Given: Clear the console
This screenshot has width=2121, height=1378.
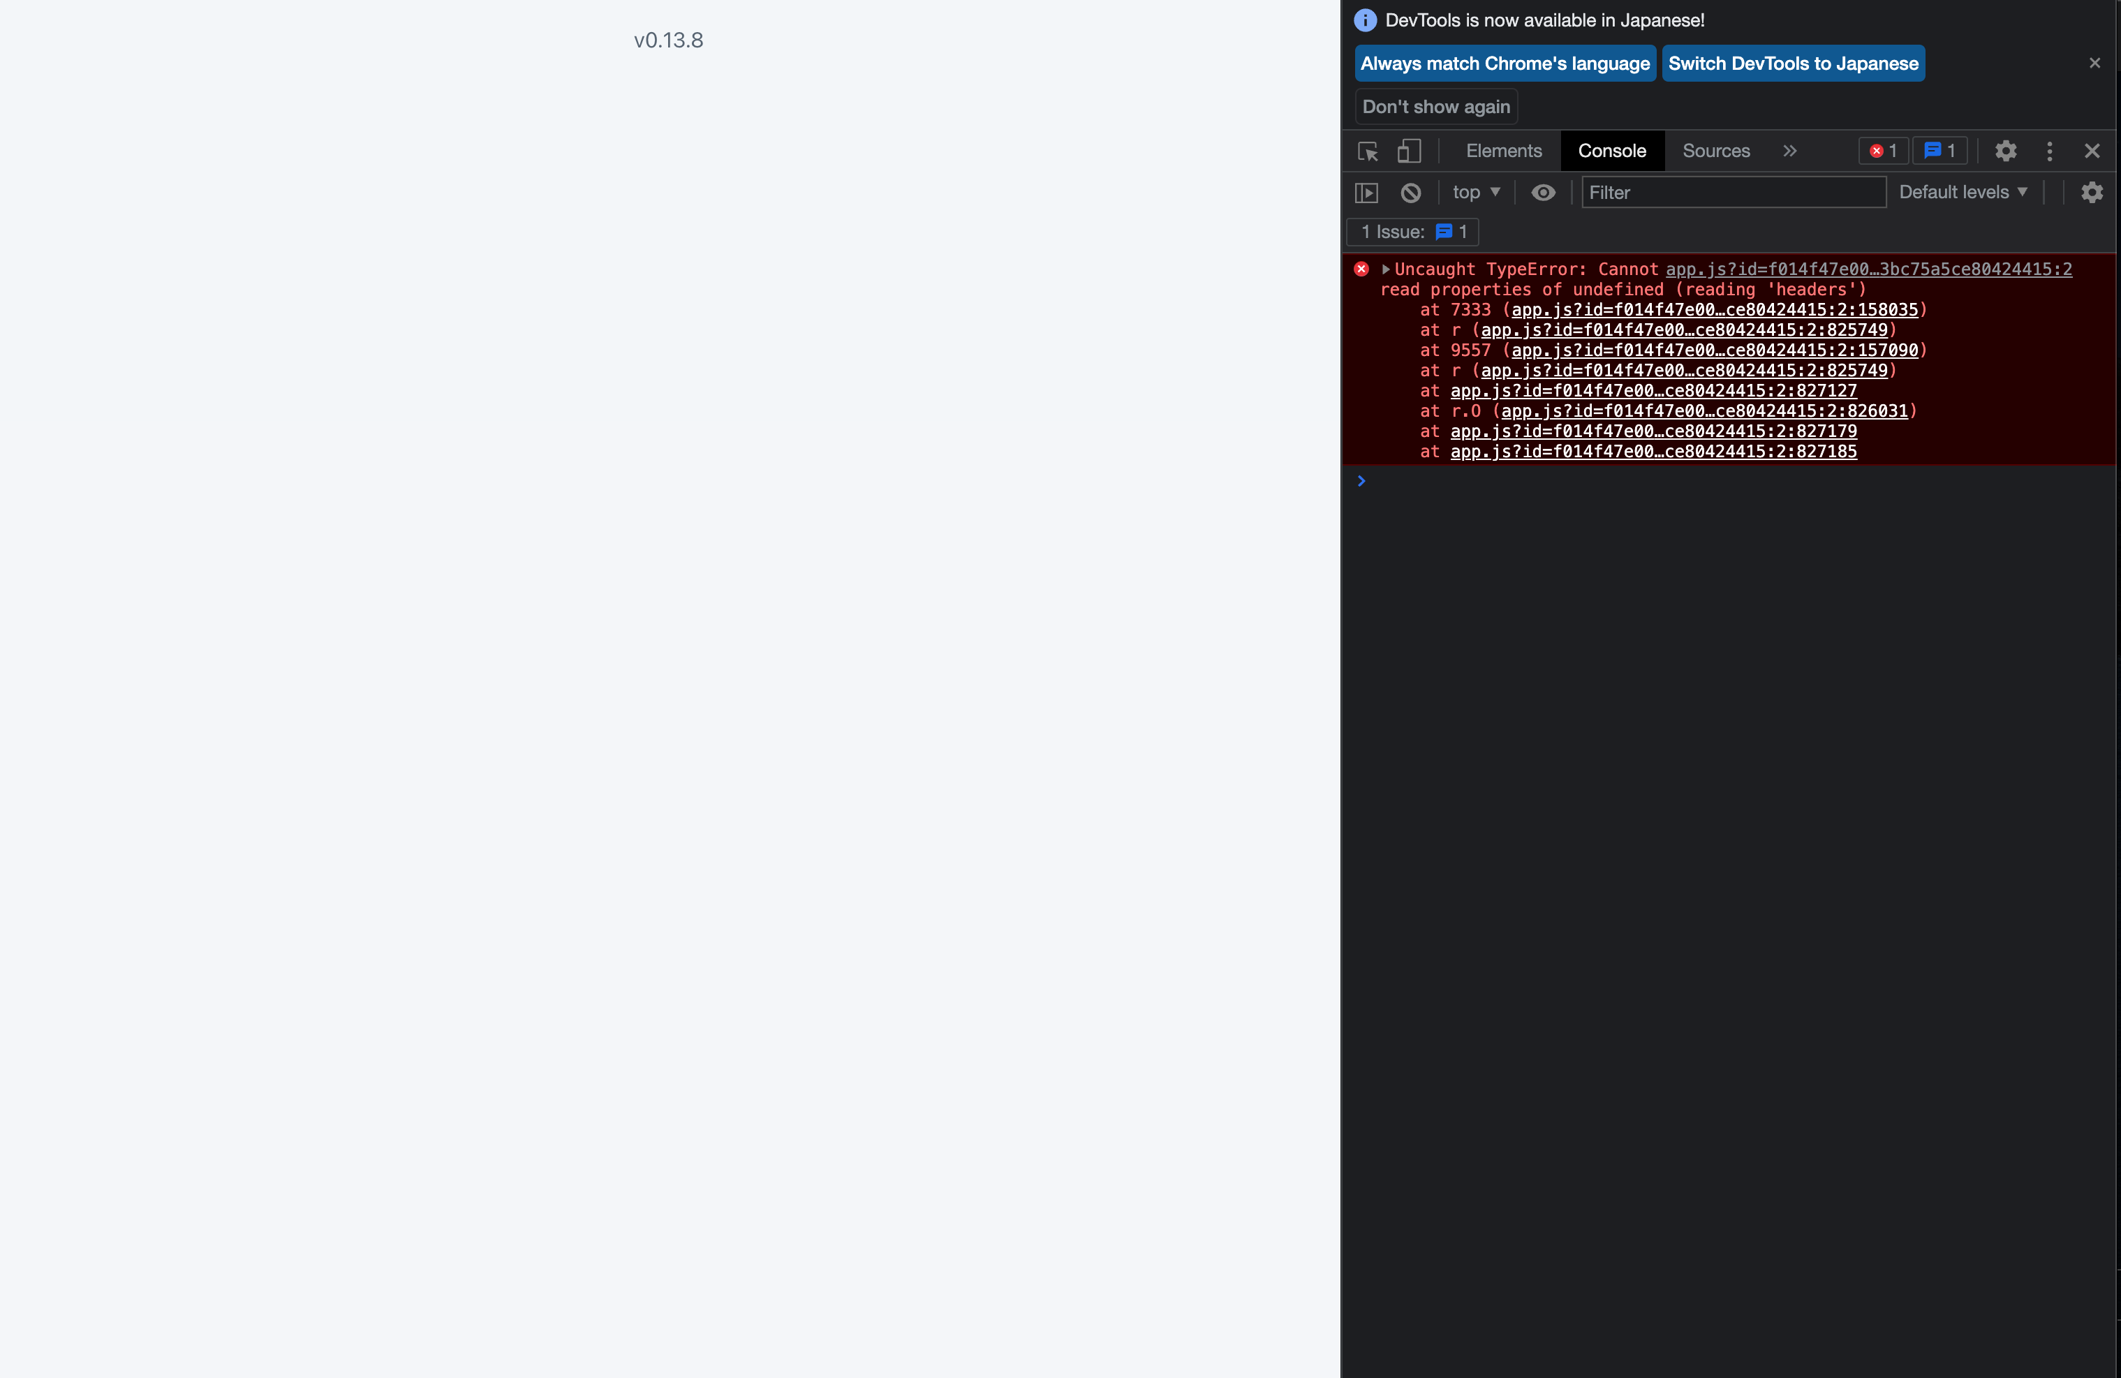Looking at the screenshot, I should click(x=1411, y=193).
